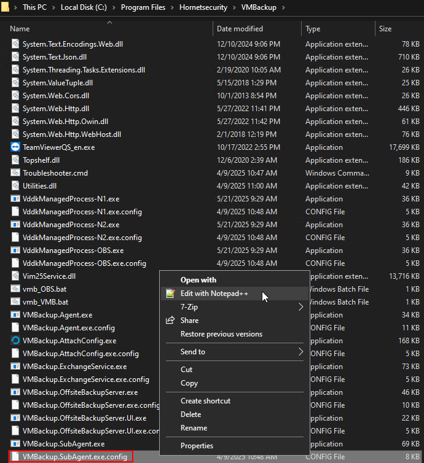The width and height of the screenshot is (424, 463).
Task: Select Create shortcut in context menu
Action: [x=235, y=400]
